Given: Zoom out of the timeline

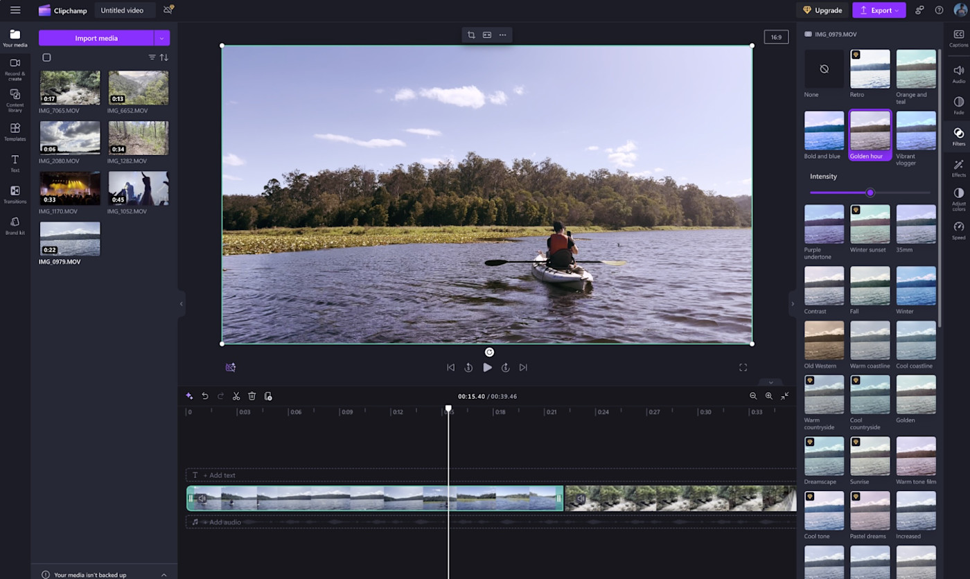Looking at the screenshot, I should tap(753, 396).
